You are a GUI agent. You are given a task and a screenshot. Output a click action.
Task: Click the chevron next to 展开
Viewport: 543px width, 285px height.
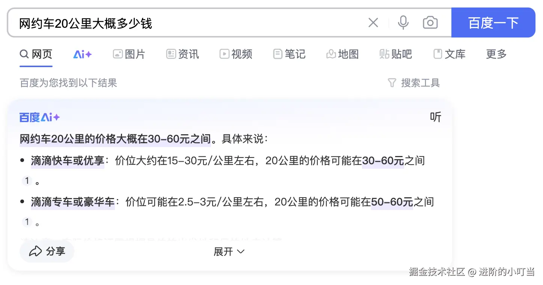click(x=240, y=252)
